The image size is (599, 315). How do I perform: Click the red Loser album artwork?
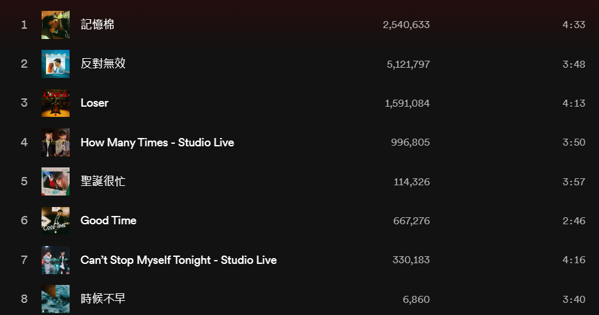click(56, 104)
